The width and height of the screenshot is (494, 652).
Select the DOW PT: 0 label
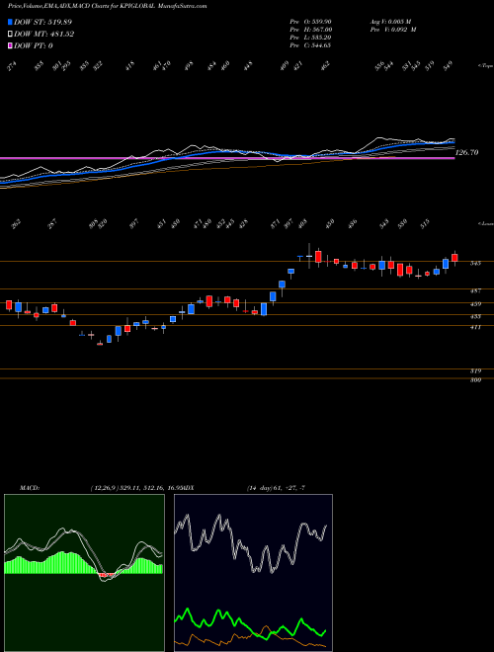pos(34,45)
